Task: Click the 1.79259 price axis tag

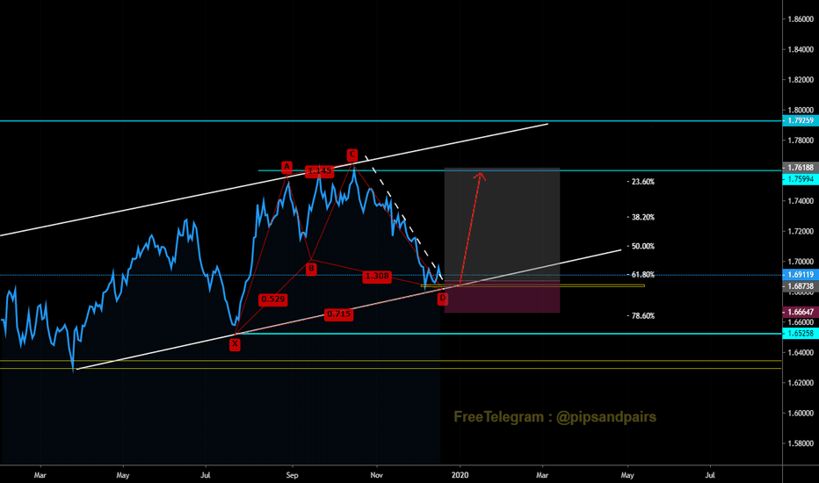Action: coord(799,120)
